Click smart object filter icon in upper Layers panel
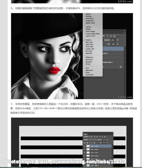This screenshot has width=142, height=168. tap(114, 36)
